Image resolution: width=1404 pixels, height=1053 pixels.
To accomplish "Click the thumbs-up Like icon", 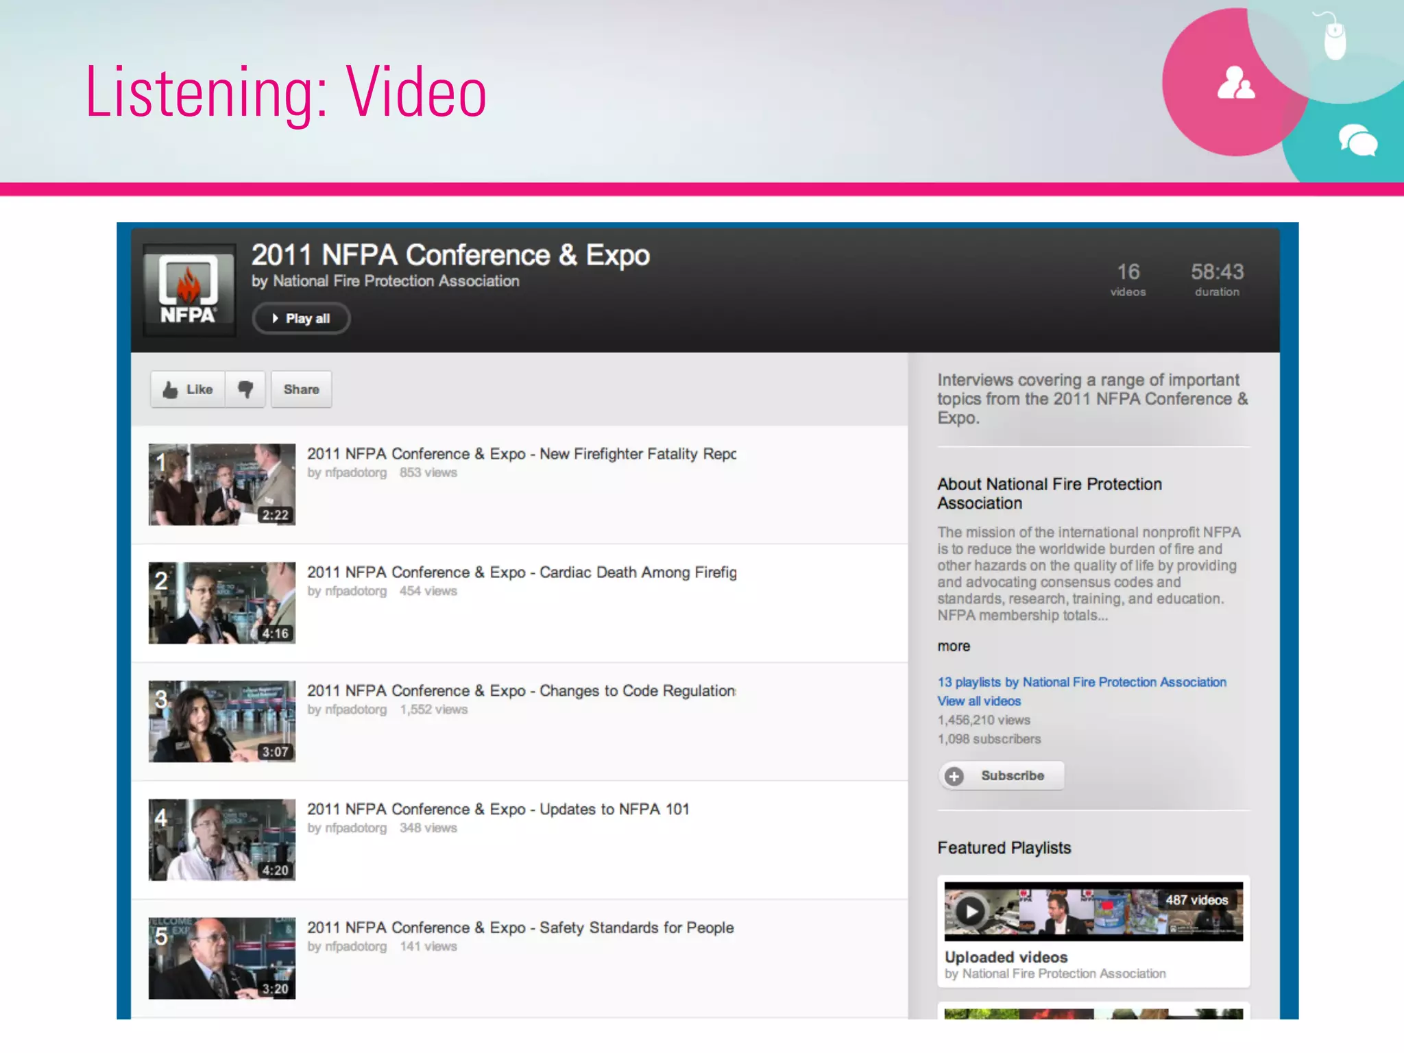I will click(x=171, y=389).
